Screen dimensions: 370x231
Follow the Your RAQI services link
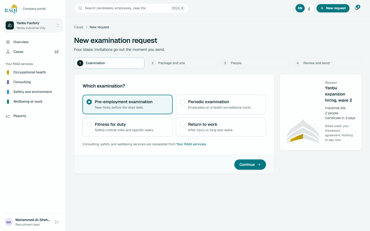coord(191,144)
